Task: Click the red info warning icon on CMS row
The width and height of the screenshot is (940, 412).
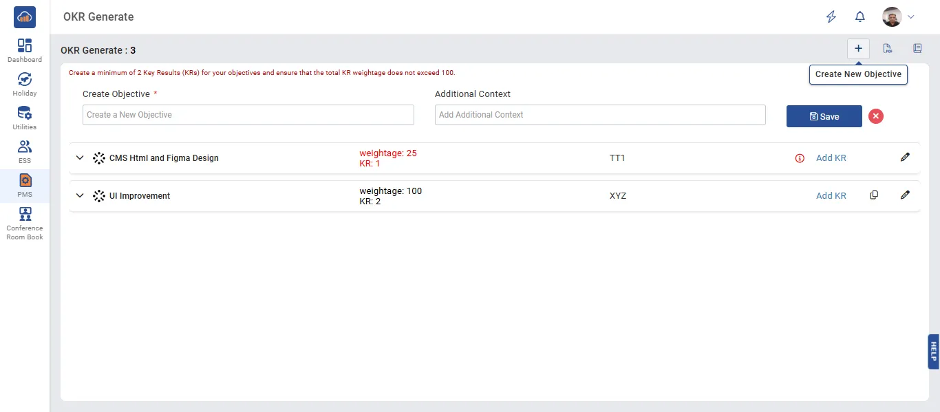Action: pos(800,158)
